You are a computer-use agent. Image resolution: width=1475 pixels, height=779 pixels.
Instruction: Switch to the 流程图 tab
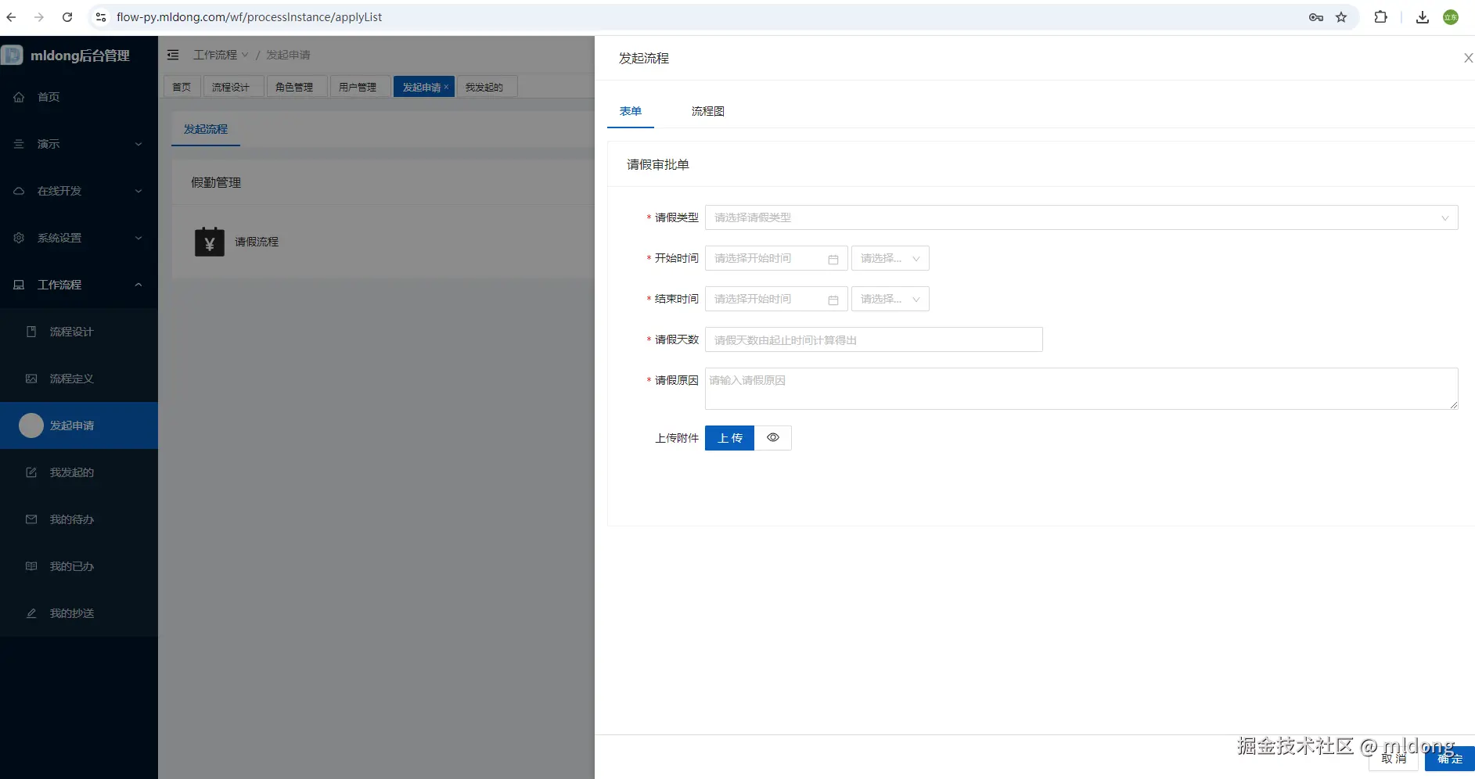click(x=708, y=111)
